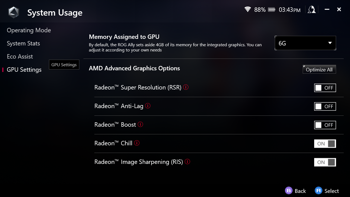This screenshot has width=350, height=197.
Task: Show info for Radeon Super Resolution
Action: [186, 87]
